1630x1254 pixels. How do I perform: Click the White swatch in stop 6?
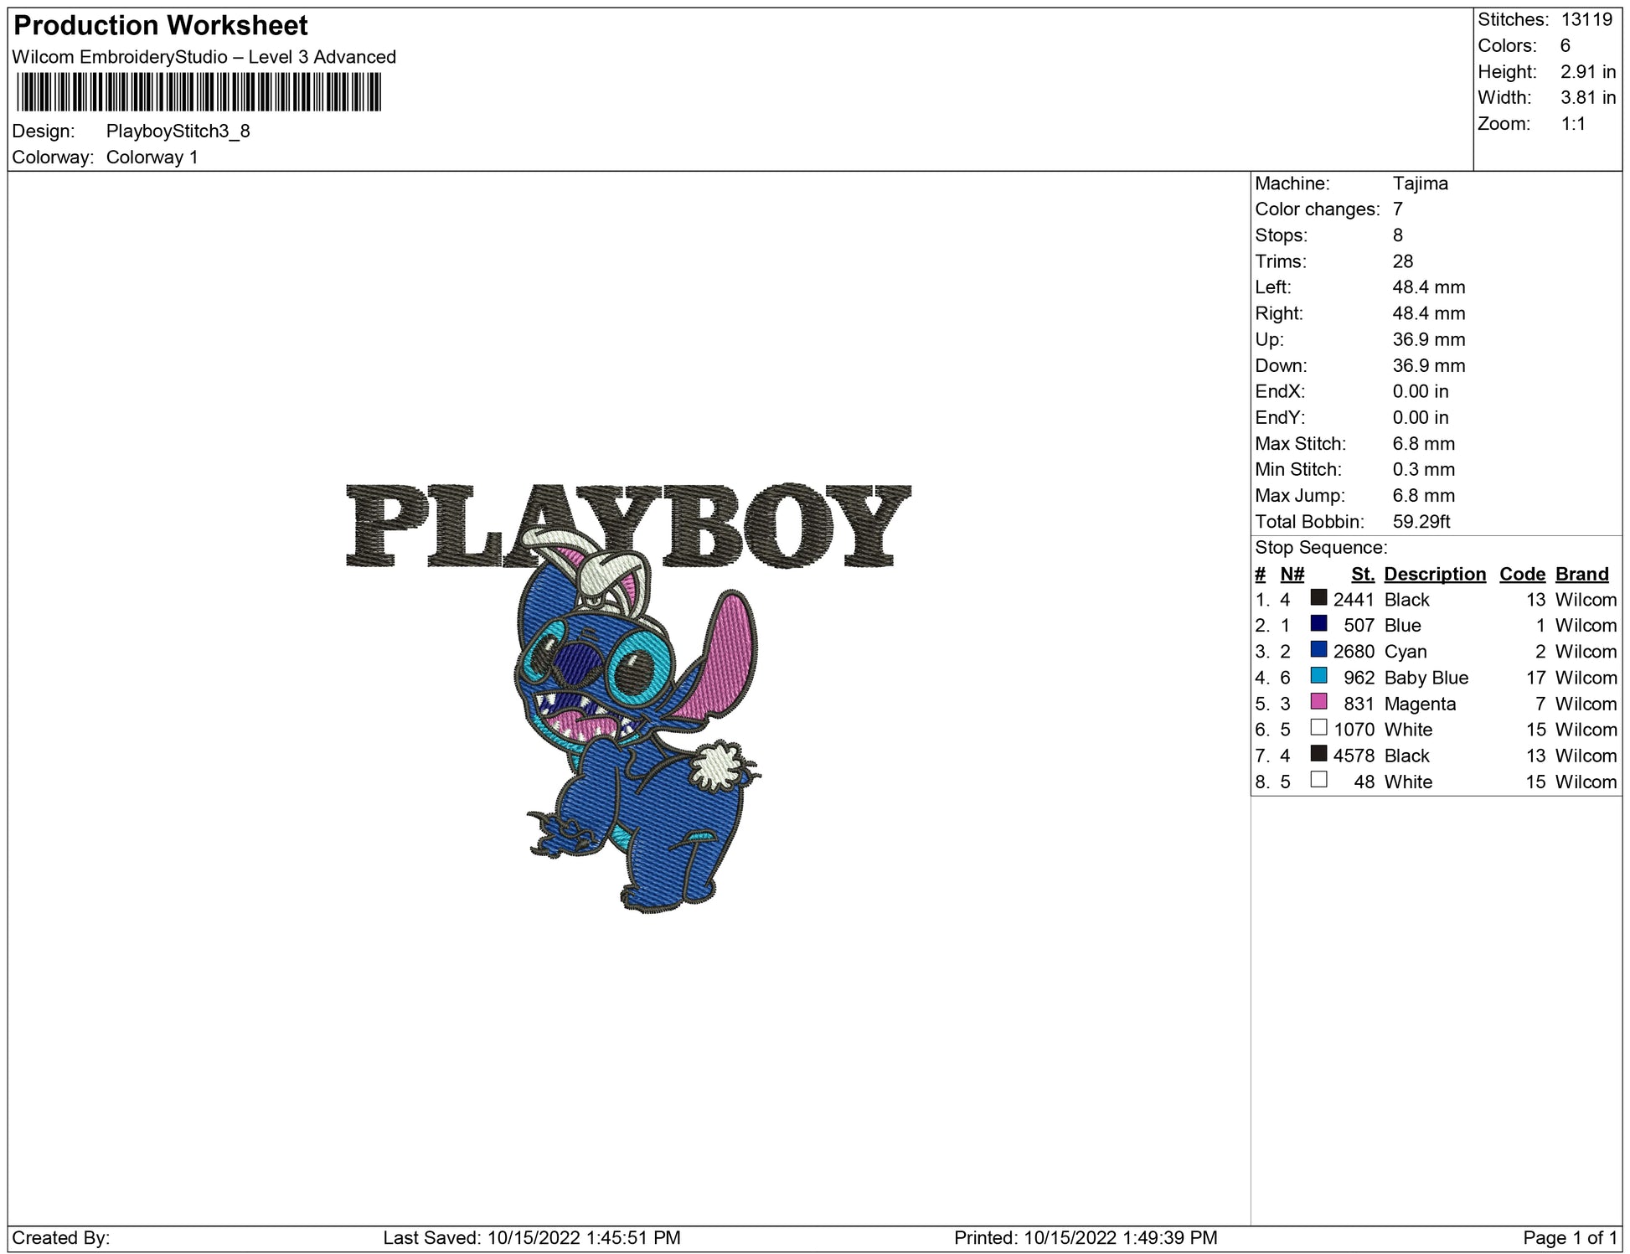tap(1318, 727)
